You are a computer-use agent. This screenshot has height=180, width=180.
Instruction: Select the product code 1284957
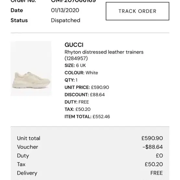tap(76, 58)
